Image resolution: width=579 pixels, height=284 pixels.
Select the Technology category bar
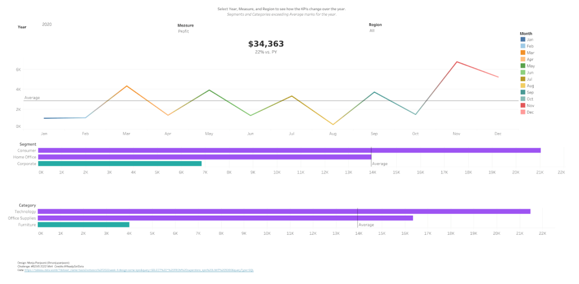[x=284, y=211]
